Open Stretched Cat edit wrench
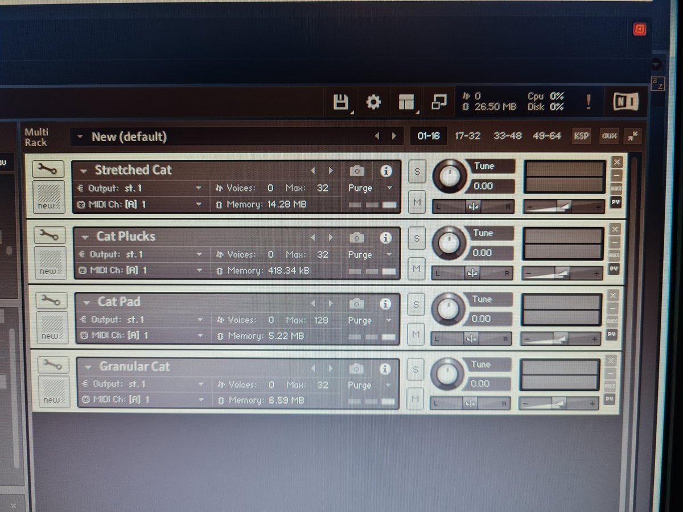The image size is (683, 512). tap(49, 169)
